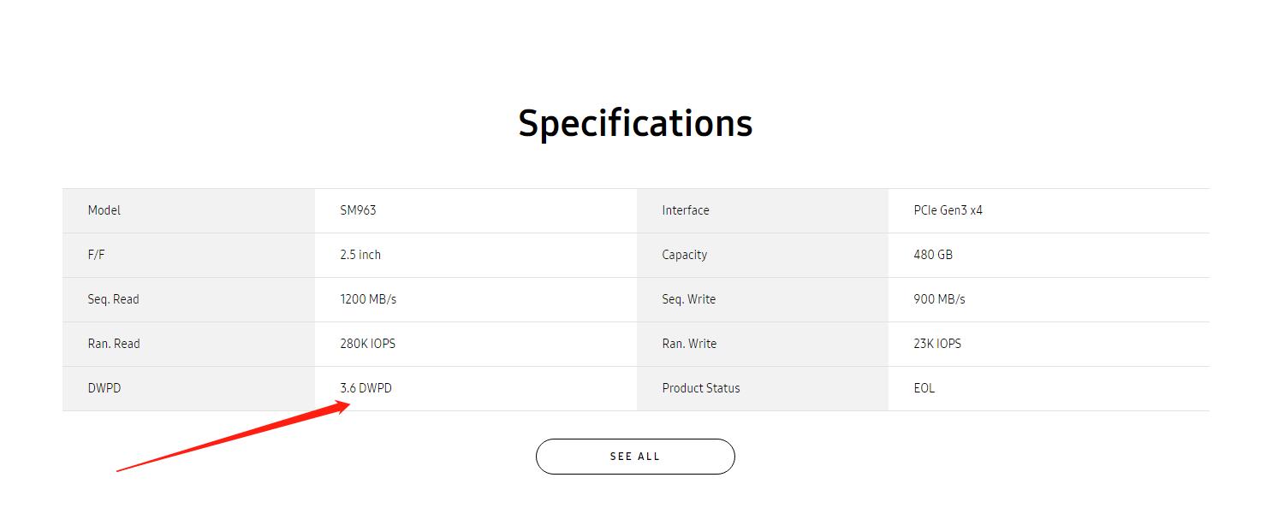Select the PCIe Gen3 x4 value
This screenshot has height=519, width=1278.
[x=948, y=210]
